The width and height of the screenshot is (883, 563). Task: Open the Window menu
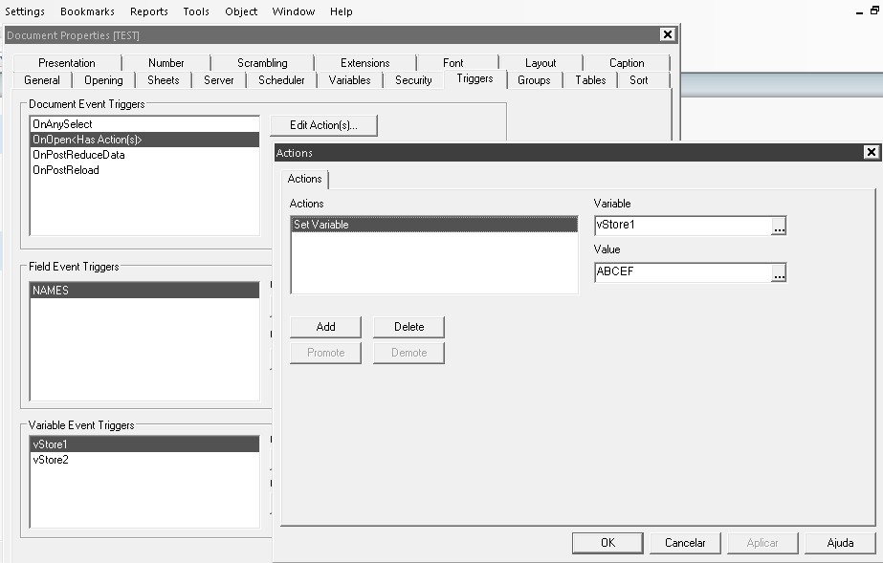tap(294, 11)
